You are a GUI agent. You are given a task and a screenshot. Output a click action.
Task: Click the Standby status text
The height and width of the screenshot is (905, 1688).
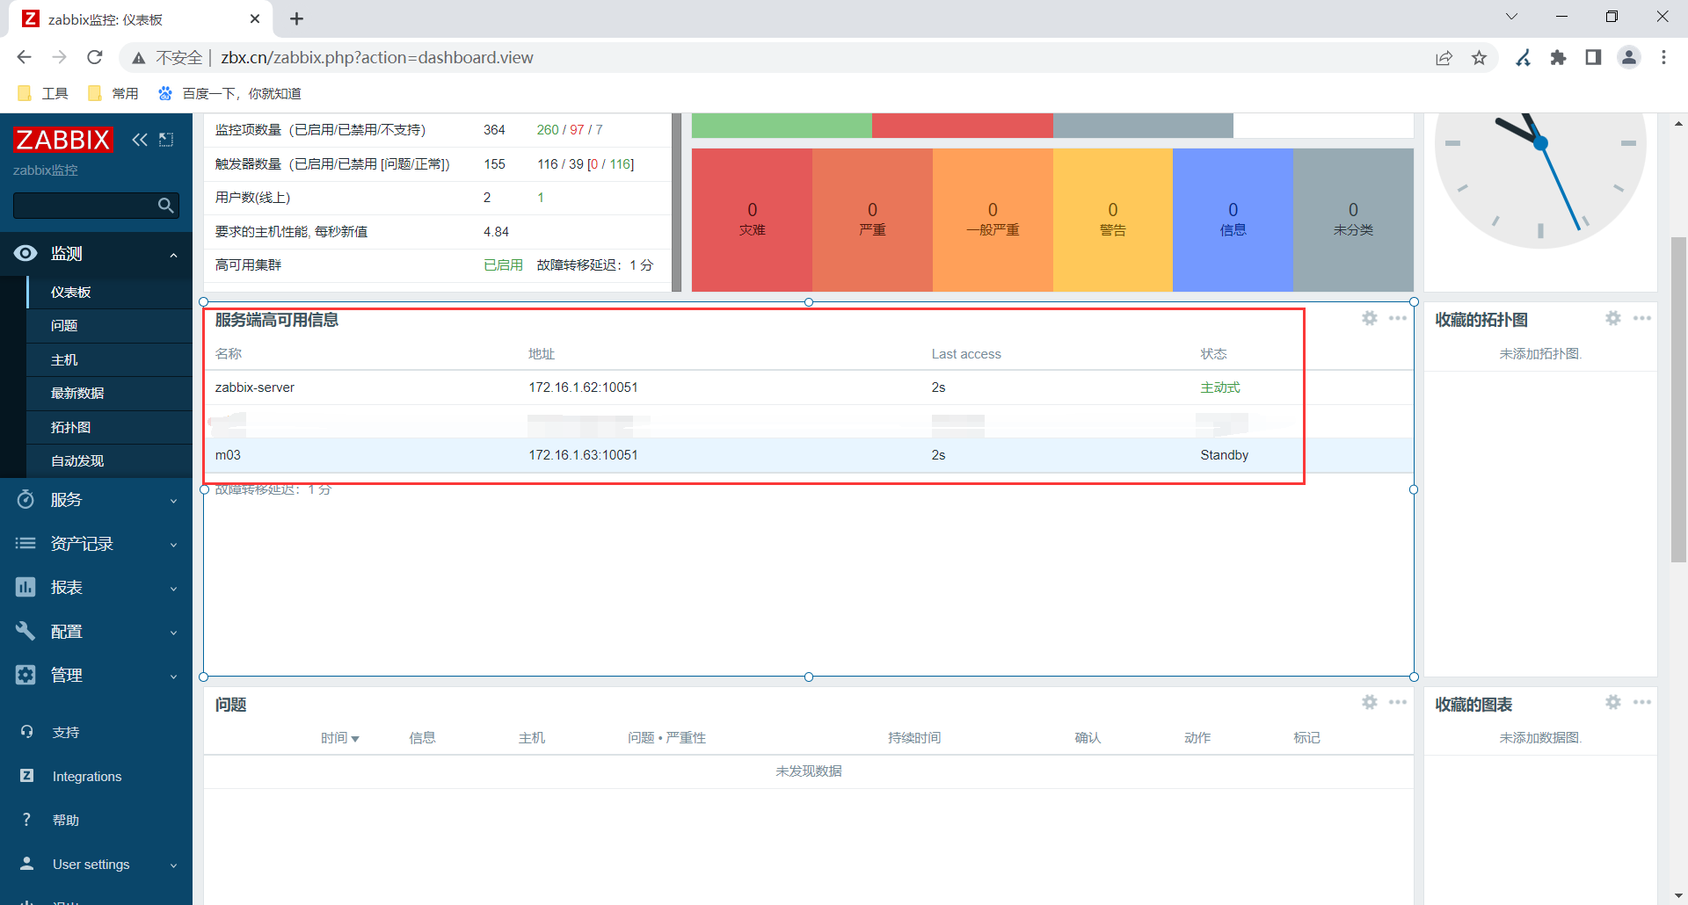[1224, 455]
